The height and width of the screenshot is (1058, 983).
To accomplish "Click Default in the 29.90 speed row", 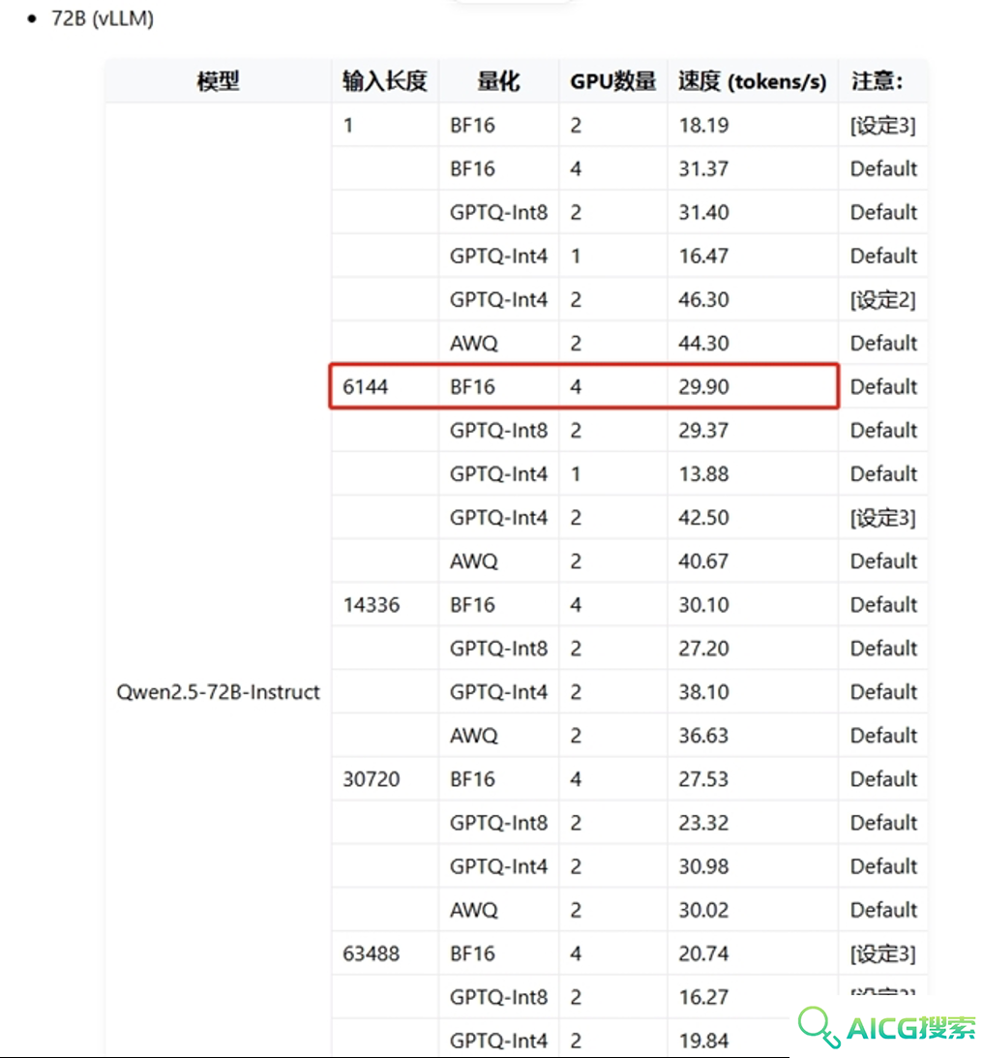I will point(883,386).
